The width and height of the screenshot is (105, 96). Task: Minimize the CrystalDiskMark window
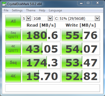click(81, 3)
